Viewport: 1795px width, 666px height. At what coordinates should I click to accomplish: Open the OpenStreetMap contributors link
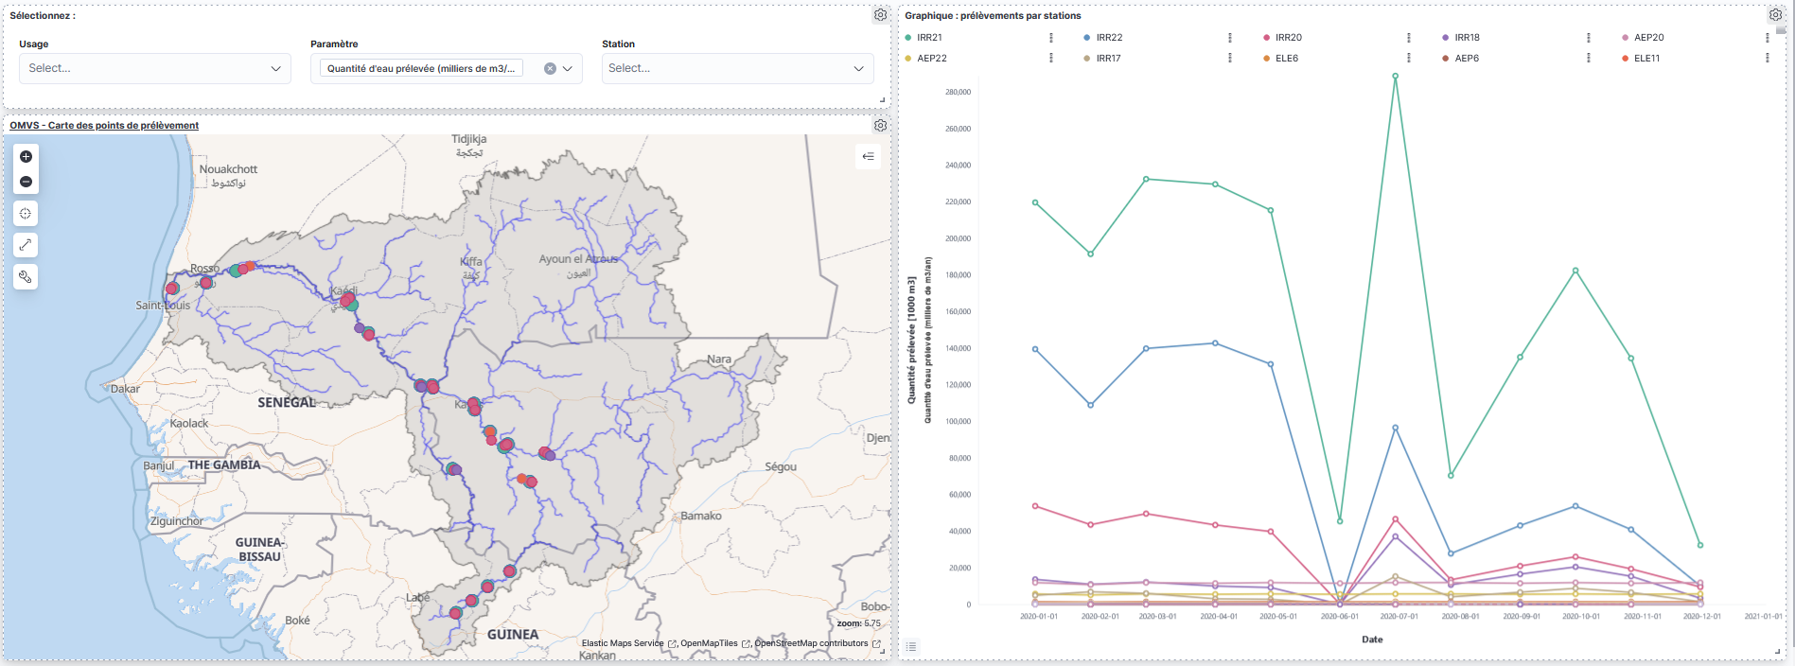[811, 643]
